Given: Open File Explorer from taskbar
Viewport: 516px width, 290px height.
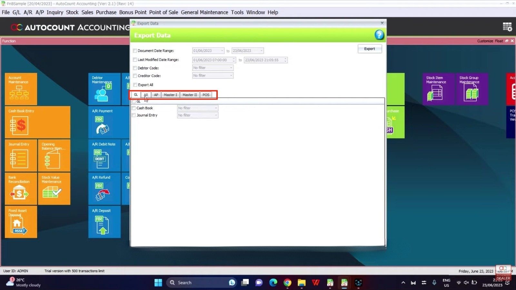Looking at the screenshot, I should pos(302,283).
